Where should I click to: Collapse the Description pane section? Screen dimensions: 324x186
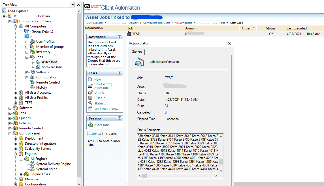pyautogui.click(x=120, y=37)
